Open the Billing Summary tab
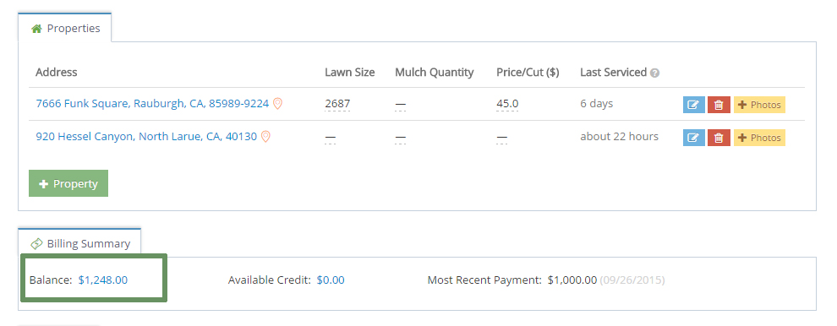This screenshot has width=837, height=326. point(79,243)
